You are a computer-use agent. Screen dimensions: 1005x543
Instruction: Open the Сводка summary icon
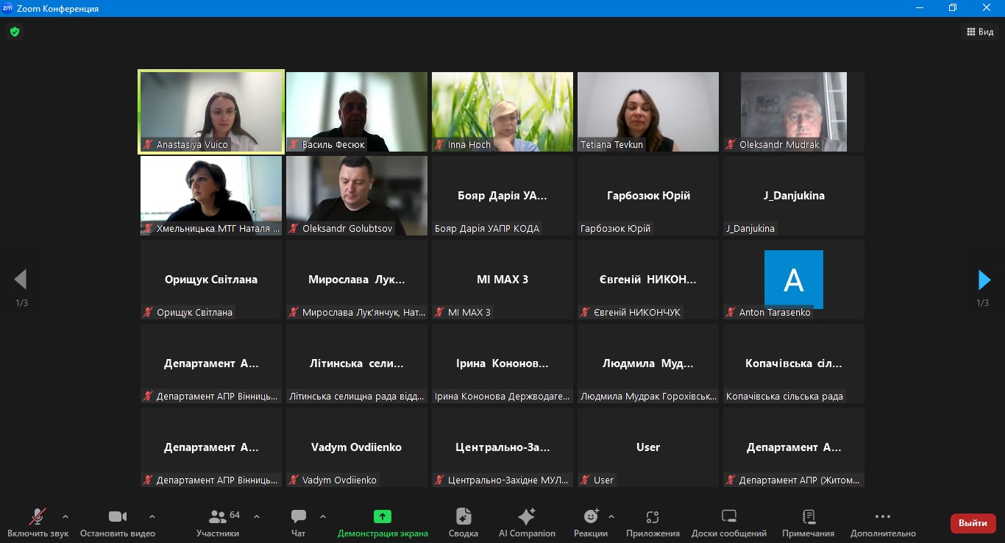(x=463, y=522)
